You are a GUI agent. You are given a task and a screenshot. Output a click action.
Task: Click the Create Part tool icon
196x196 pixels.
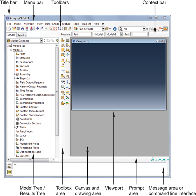point(63,41)
